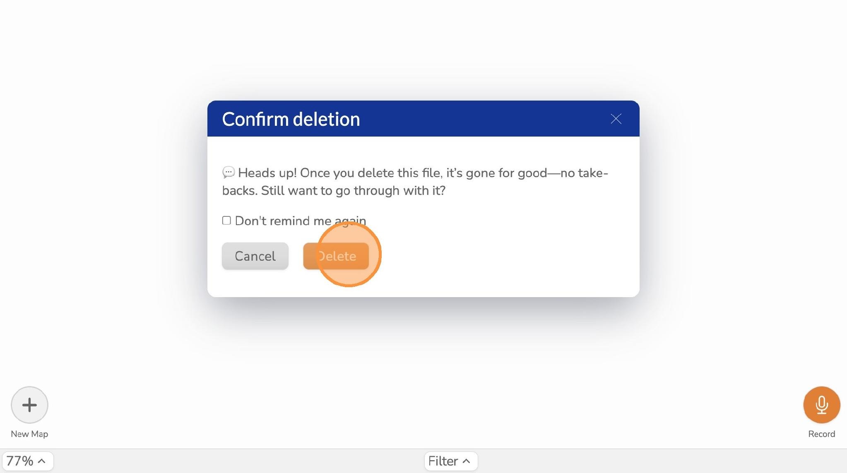Click the chevron beside the 77% zoom
The width and height of the screenshot is (847, 473).
coord(42,461)
